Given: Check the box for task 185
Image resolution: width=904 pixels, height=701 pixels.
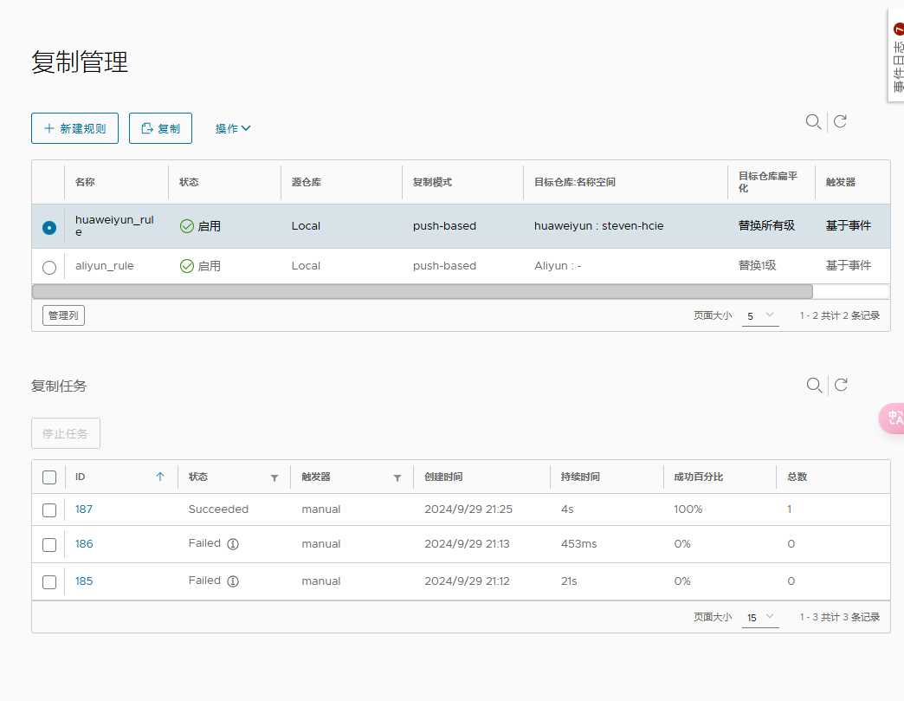Looking at the screenshot, I should tap(49, 581).
